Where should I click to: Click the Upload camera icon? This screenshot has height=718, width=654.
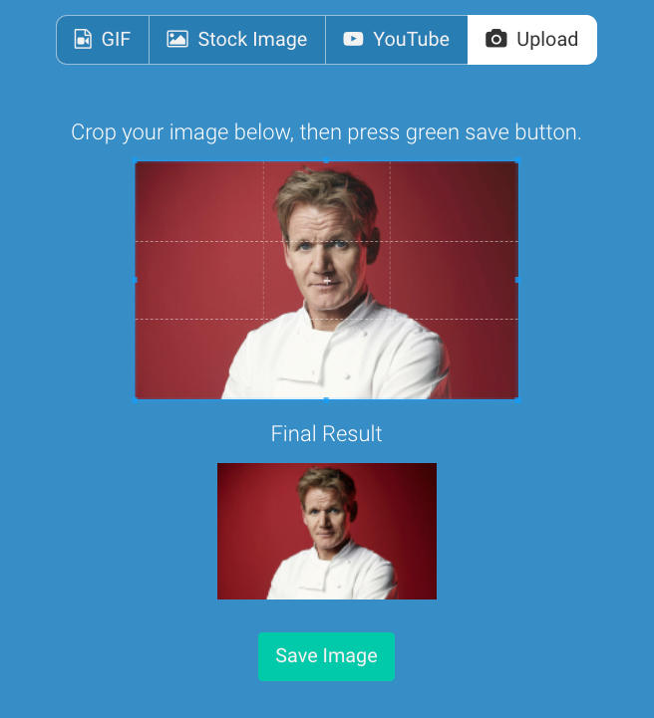[495, 40]
